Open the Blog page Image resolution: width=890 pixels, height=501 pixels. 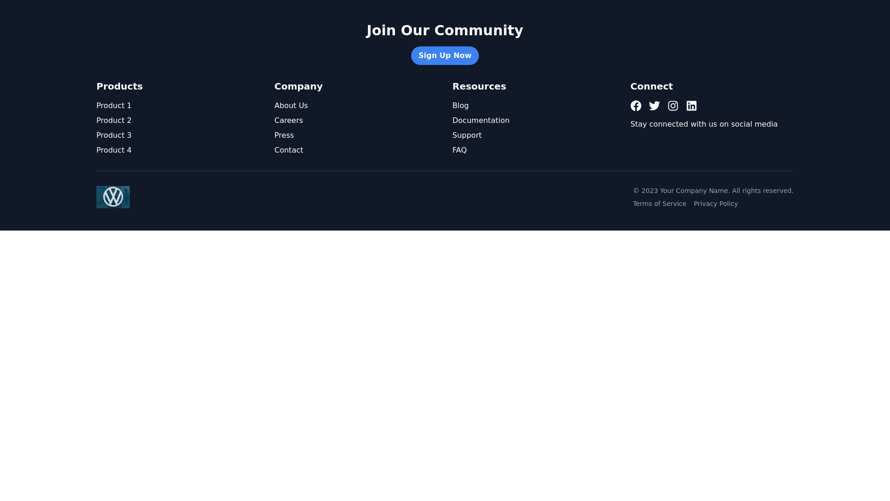click(x=460, y=105)
